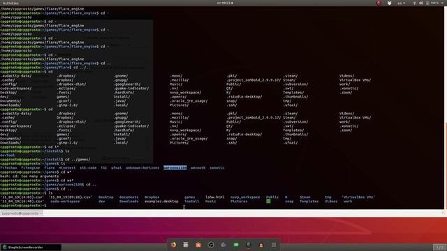Click 'lshw.html' in the ls output
The width and height of the screenshot is (447, 251).
(215, 197)
